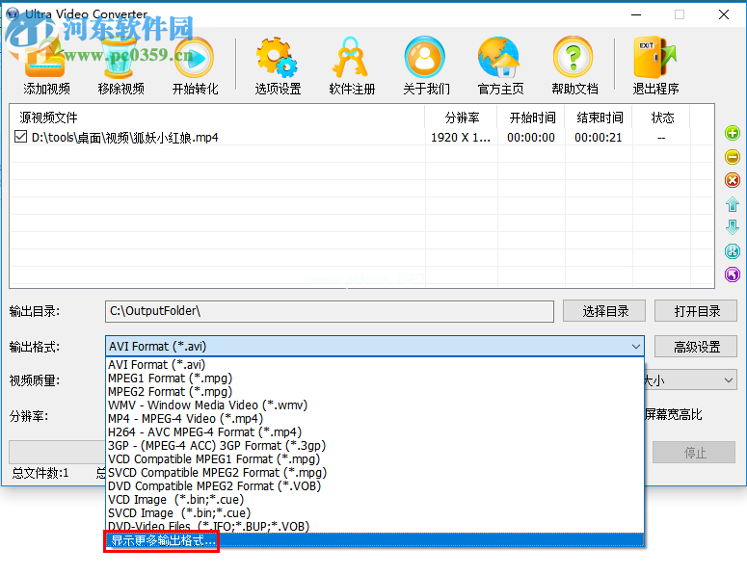Click the red X clear icon on sidebar
This screenshot has height=575, width=747.
pos(733,180)
